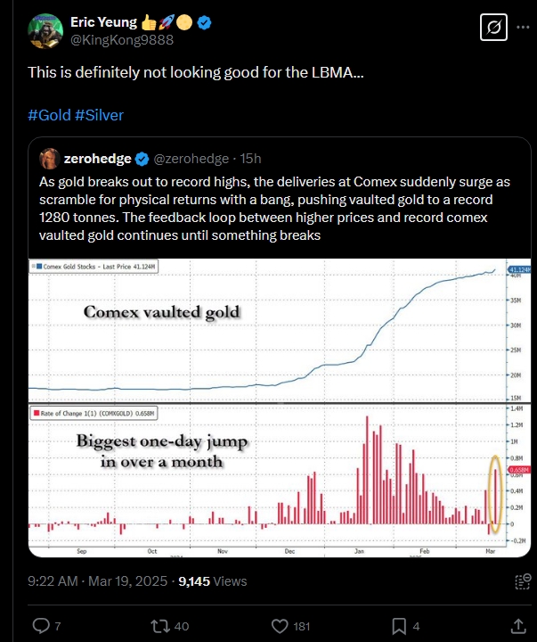
Task: Click the reply speech bubble icon
Action: [x=41, y=625]
